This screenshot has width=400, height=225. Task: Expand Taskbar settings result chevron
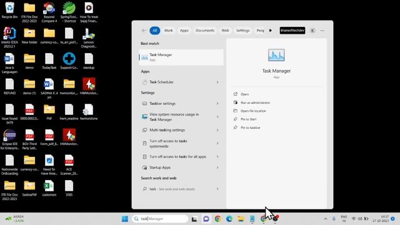pos(217,104)
